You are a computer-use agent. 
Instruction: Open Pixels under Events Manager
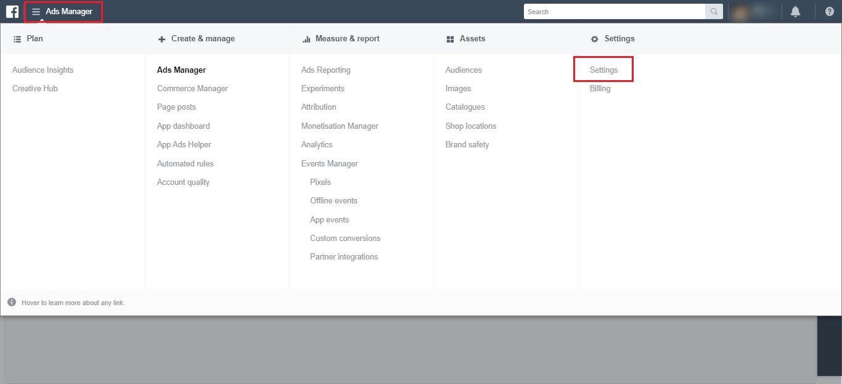[x=321, y=182]
